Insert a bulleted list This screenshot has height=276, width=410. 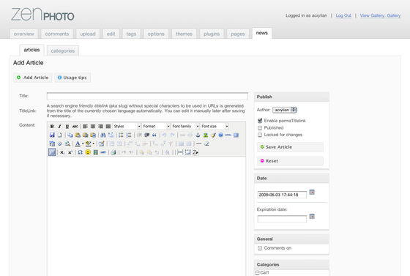[x=121, y=135]
